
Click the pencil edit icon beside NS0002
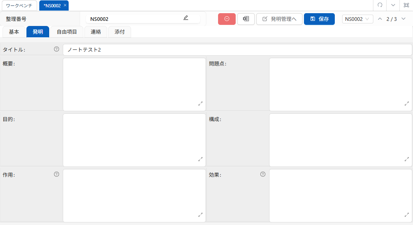pyautogui.click(x=186, y=18)
